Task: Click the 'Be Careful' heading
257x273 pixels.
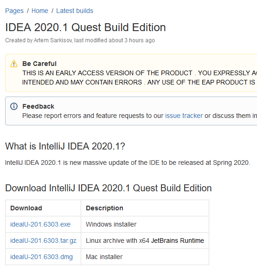Action: [x=39, y=64]
